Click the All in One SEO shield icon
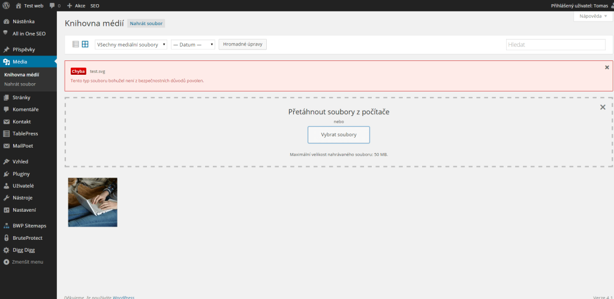The width and height of the screenshot is (614, 299). tap(6, 33)
